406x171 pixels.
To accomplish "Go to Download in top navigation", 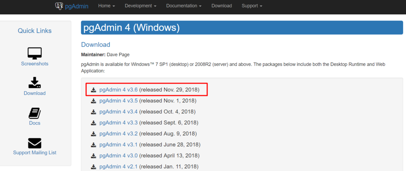I will [222, 6].
